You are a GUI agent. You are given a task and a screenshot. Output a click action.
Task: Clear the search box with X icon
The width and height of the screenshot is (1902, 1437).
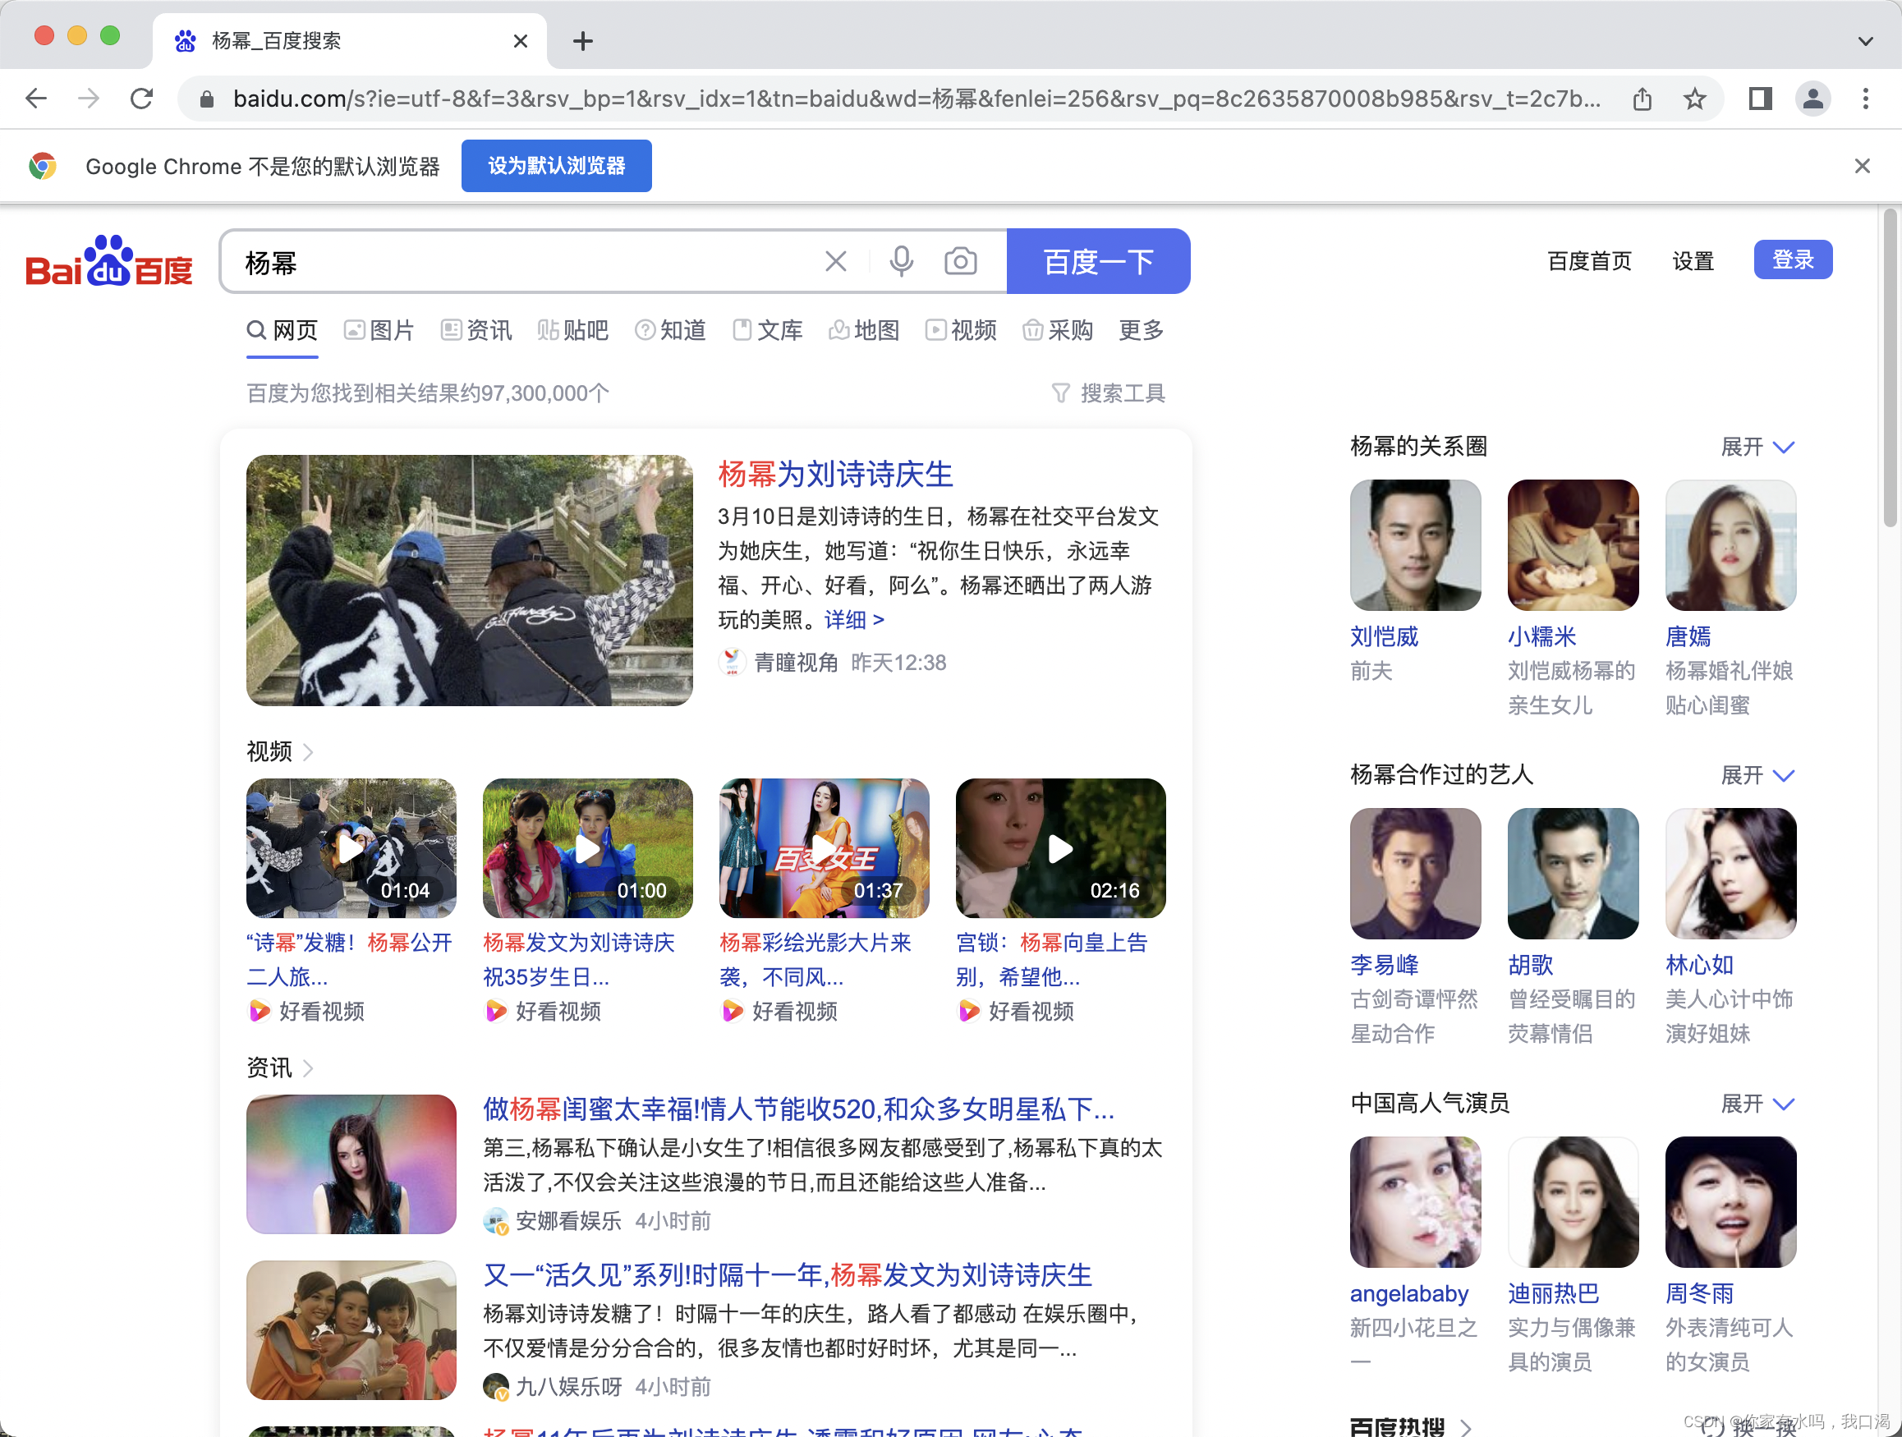[x=835, y=261]
